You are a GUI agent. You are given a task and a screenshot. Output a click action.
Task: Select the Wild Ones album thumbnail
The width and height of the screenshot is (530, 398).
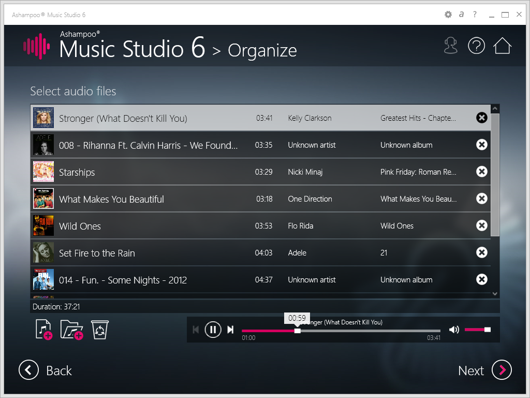43,225
